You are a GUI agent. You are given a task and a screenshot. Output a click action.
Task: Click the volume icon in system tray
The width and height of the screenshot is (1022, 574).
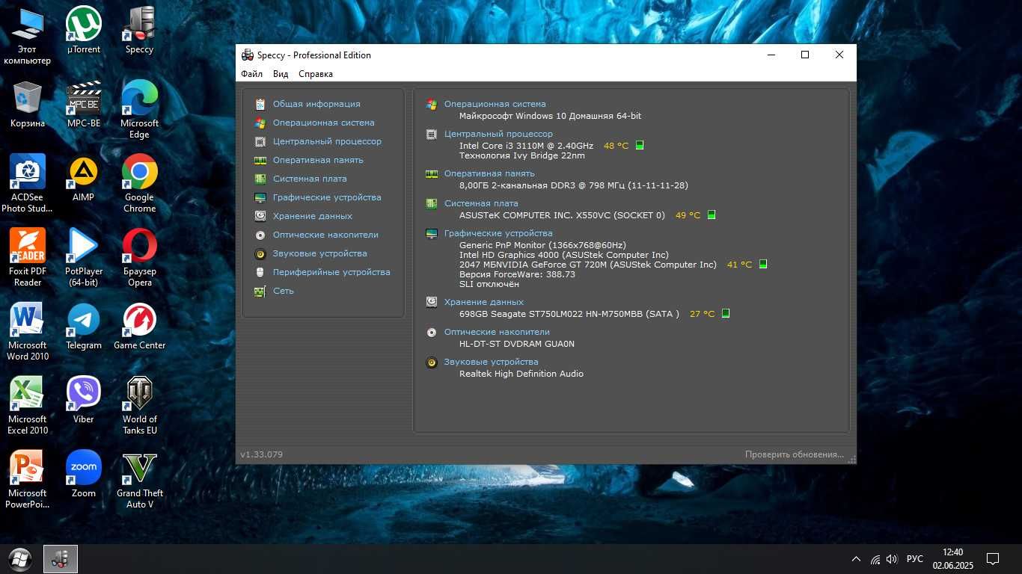tap(892, 559)
